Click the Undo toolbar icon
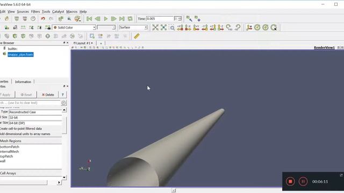344x193 pixels. pos(43,19)
